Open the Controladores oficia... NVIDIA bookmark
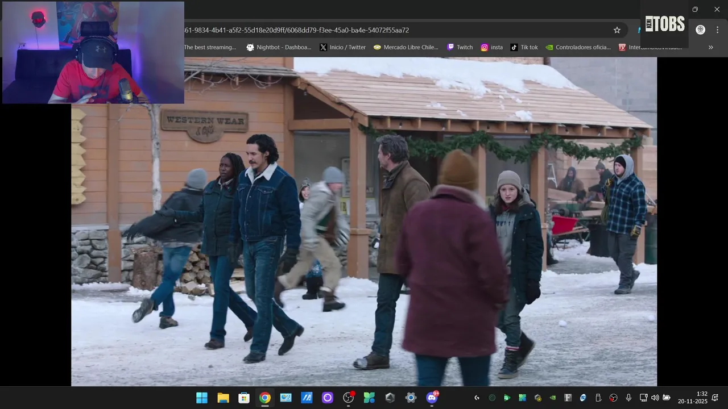The image size is (728, 409). (x=578, y=47)
